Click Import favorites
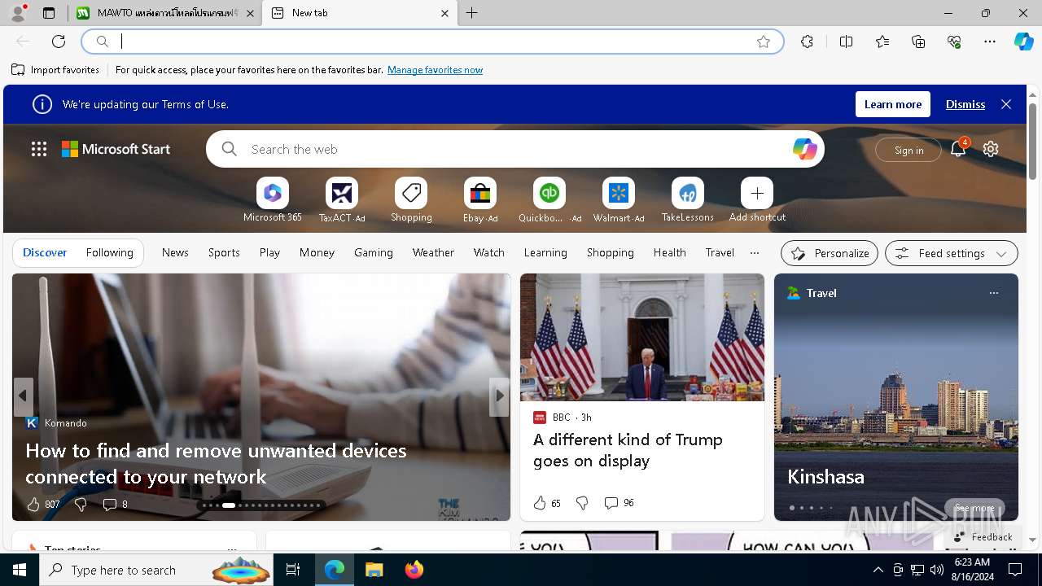1042x586 pixels. click(55, 70)
